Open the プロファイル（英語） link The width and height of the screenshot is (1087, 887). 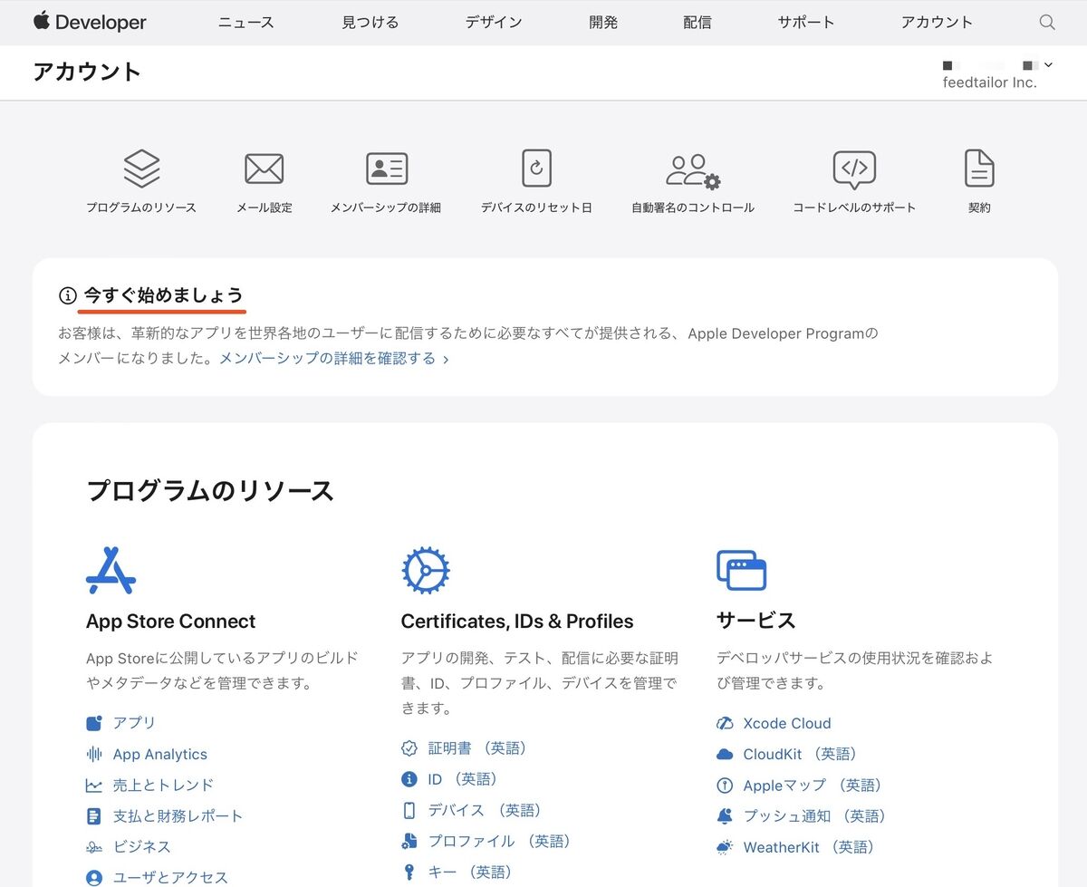coord(499,842)
